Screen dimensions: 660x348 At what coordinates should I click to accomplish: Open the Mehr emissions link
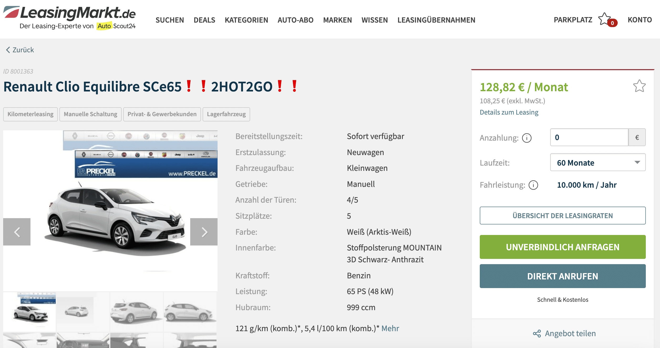click(390, 328)
